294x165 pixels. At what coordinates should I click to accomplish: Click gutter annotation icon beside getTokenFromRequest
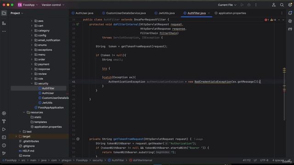[78, 139]
